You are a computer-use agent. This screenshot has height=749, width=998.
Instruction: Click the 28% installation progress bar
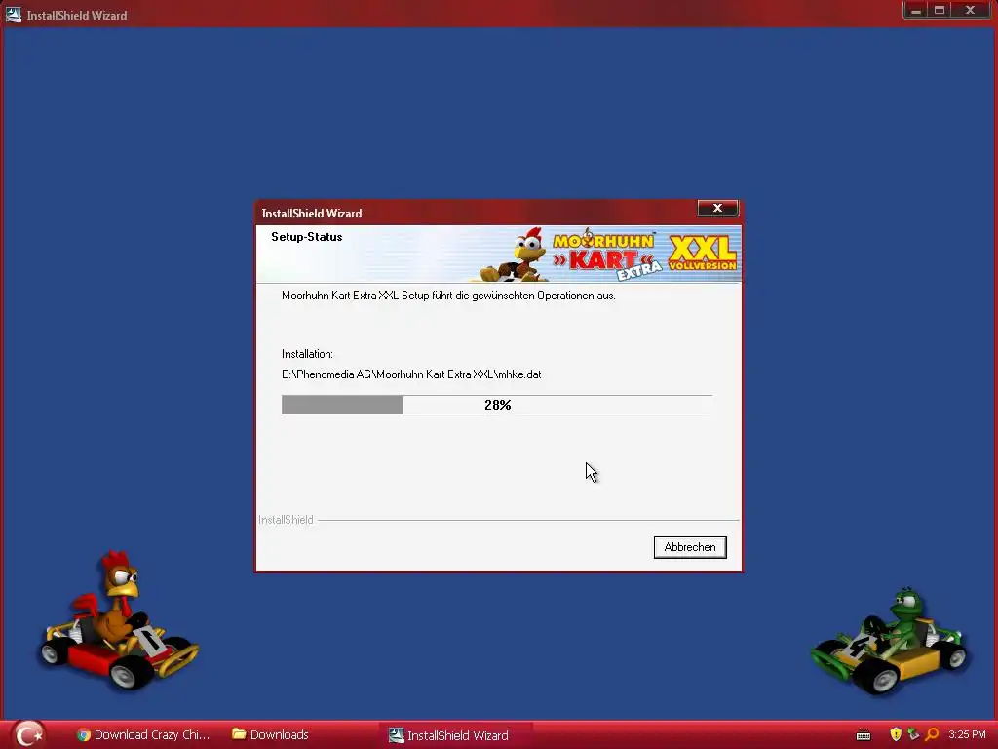[x=496, y=405]
